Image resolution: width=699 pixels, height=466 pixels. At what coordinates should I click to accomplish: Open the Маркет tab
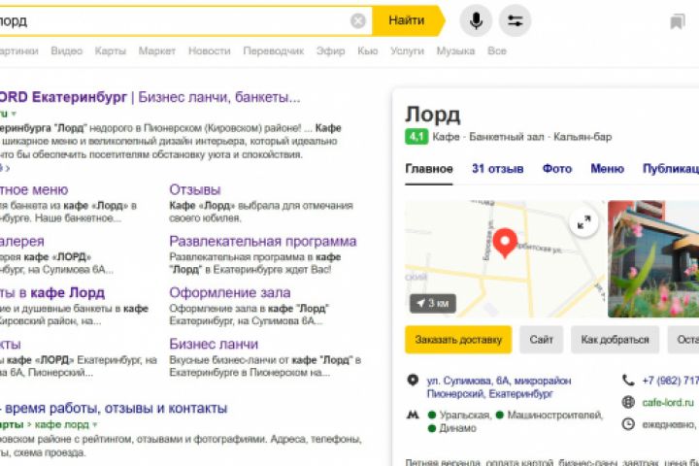click(x=157, y=50)
